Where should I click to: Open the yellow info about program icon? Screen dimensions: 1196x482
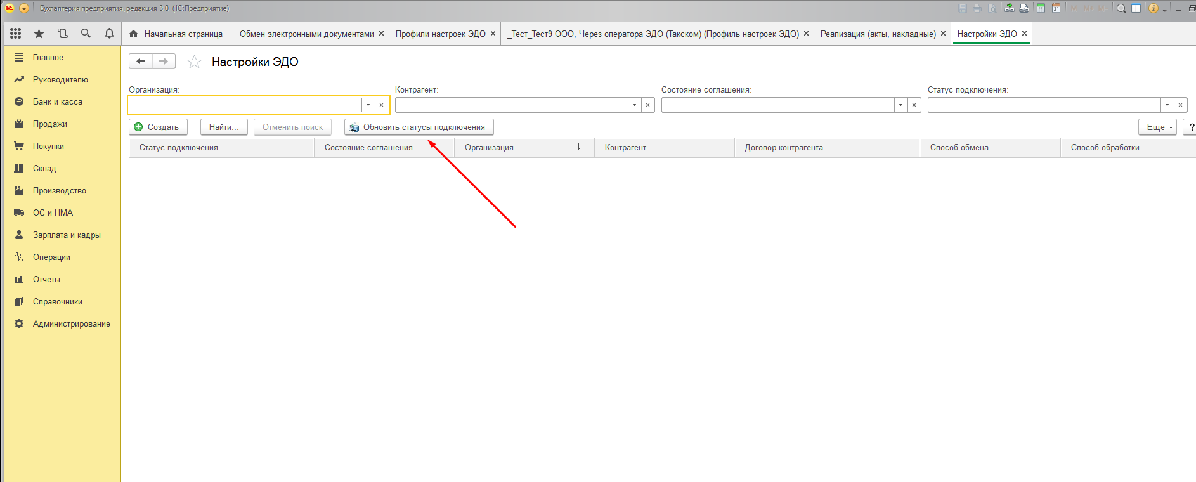coord(1154,8)
